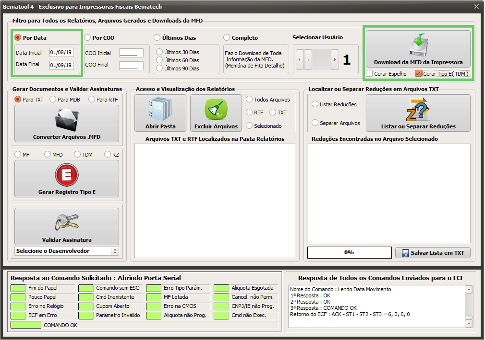The image size is (485, 340).
Task: Select the Completo download option
Action: tap(227, 38)
